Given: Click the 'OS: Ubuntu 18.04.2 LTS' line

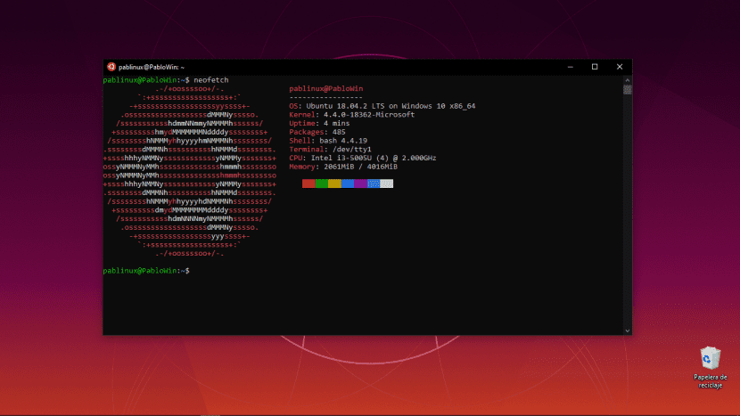Looking at the screenshot, I should click(382, 106).
